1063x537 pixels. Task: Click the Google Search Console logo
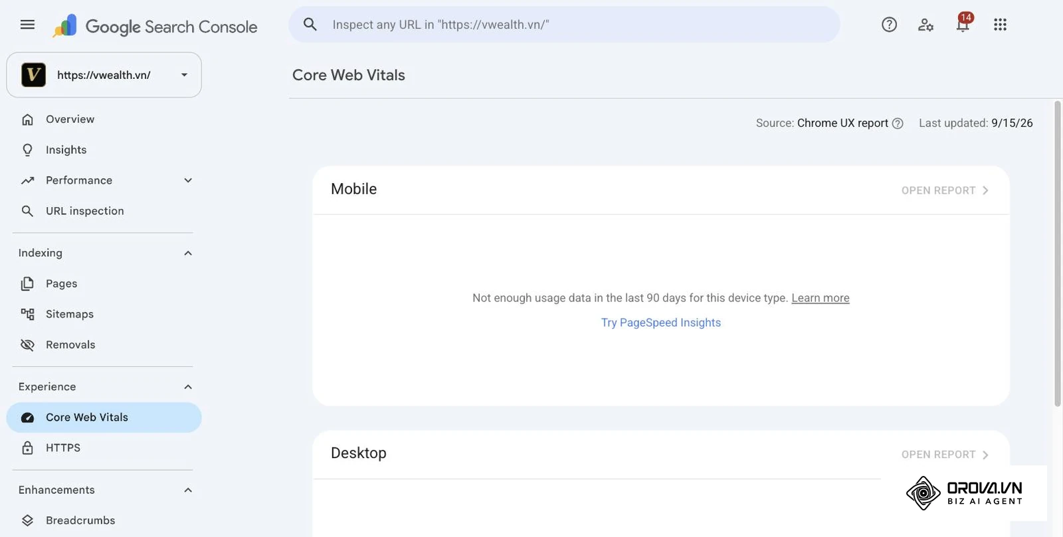155,26
